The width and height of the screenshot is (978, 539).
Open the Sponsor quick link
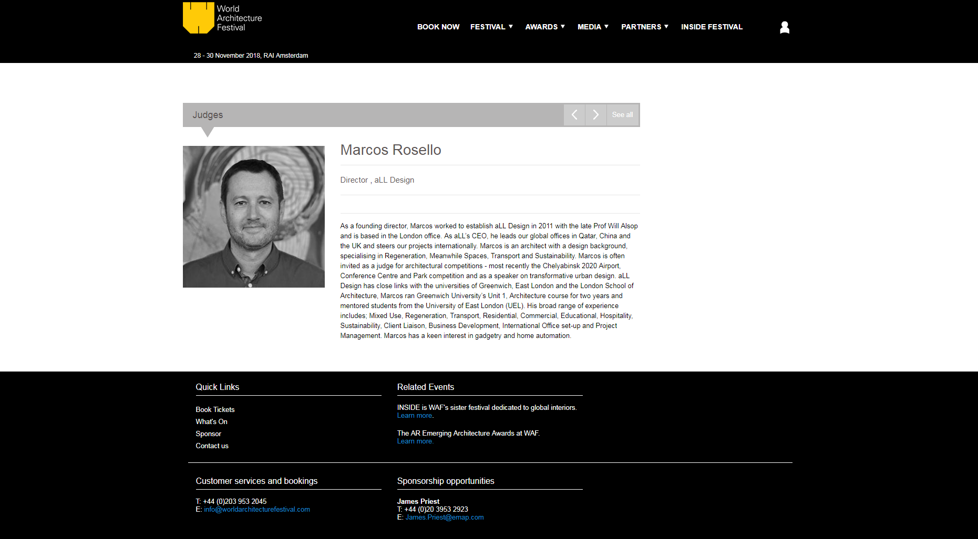pyautogui.click(x=208, y=434)
